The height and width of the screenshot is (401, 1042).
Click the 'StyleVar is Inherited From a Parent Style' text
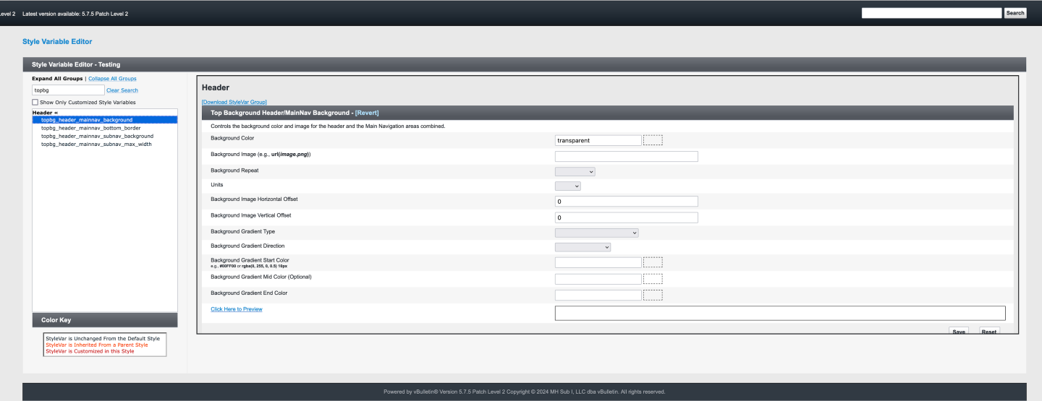(x=96, y=345)
